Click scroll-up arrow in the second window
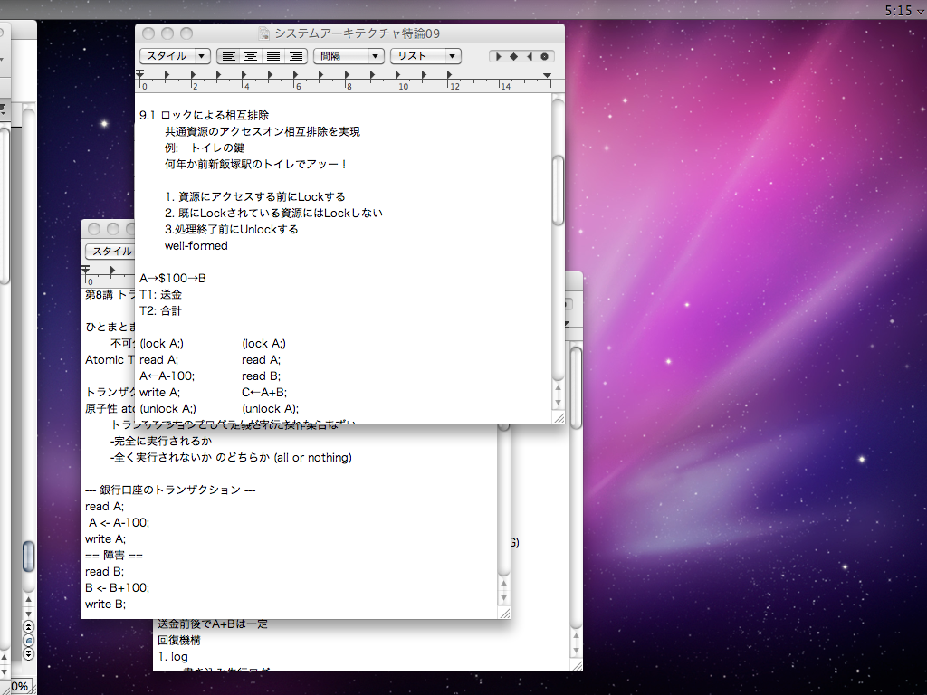927x695 pixels. tap(503, 584)
